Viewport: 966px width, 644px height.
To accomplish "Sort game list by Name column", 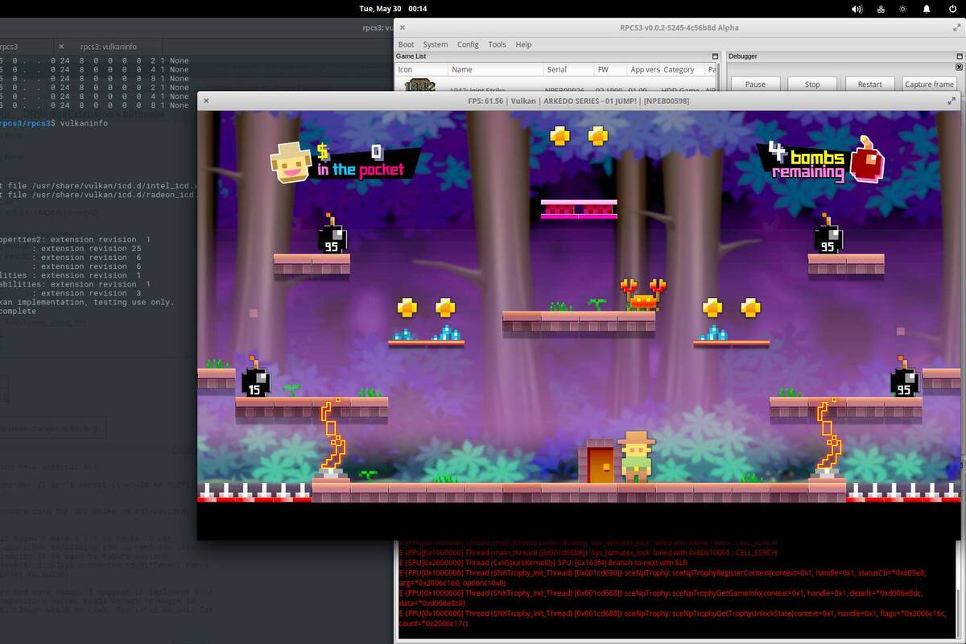I will [495, 70].
